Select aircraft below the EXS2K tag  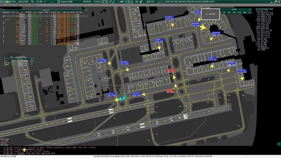pos(159,48)
